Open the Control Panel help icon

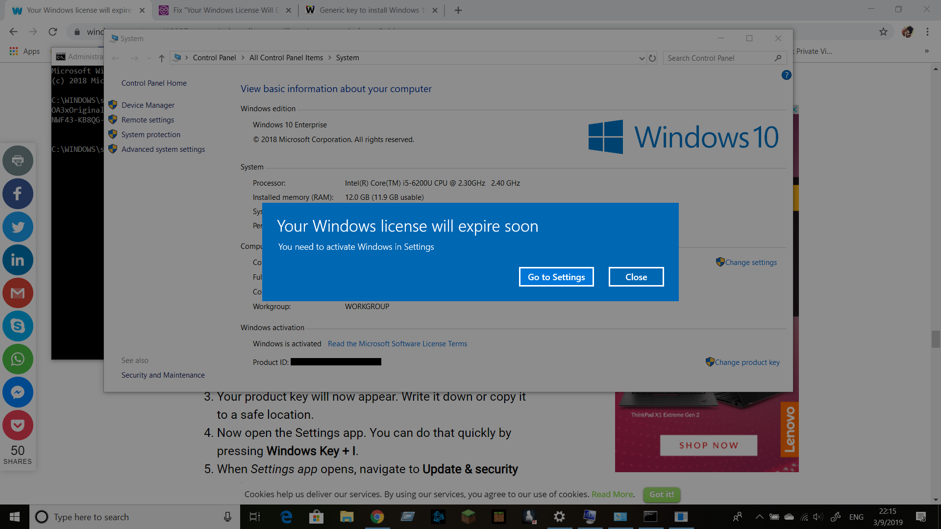(x=786, y=75)
